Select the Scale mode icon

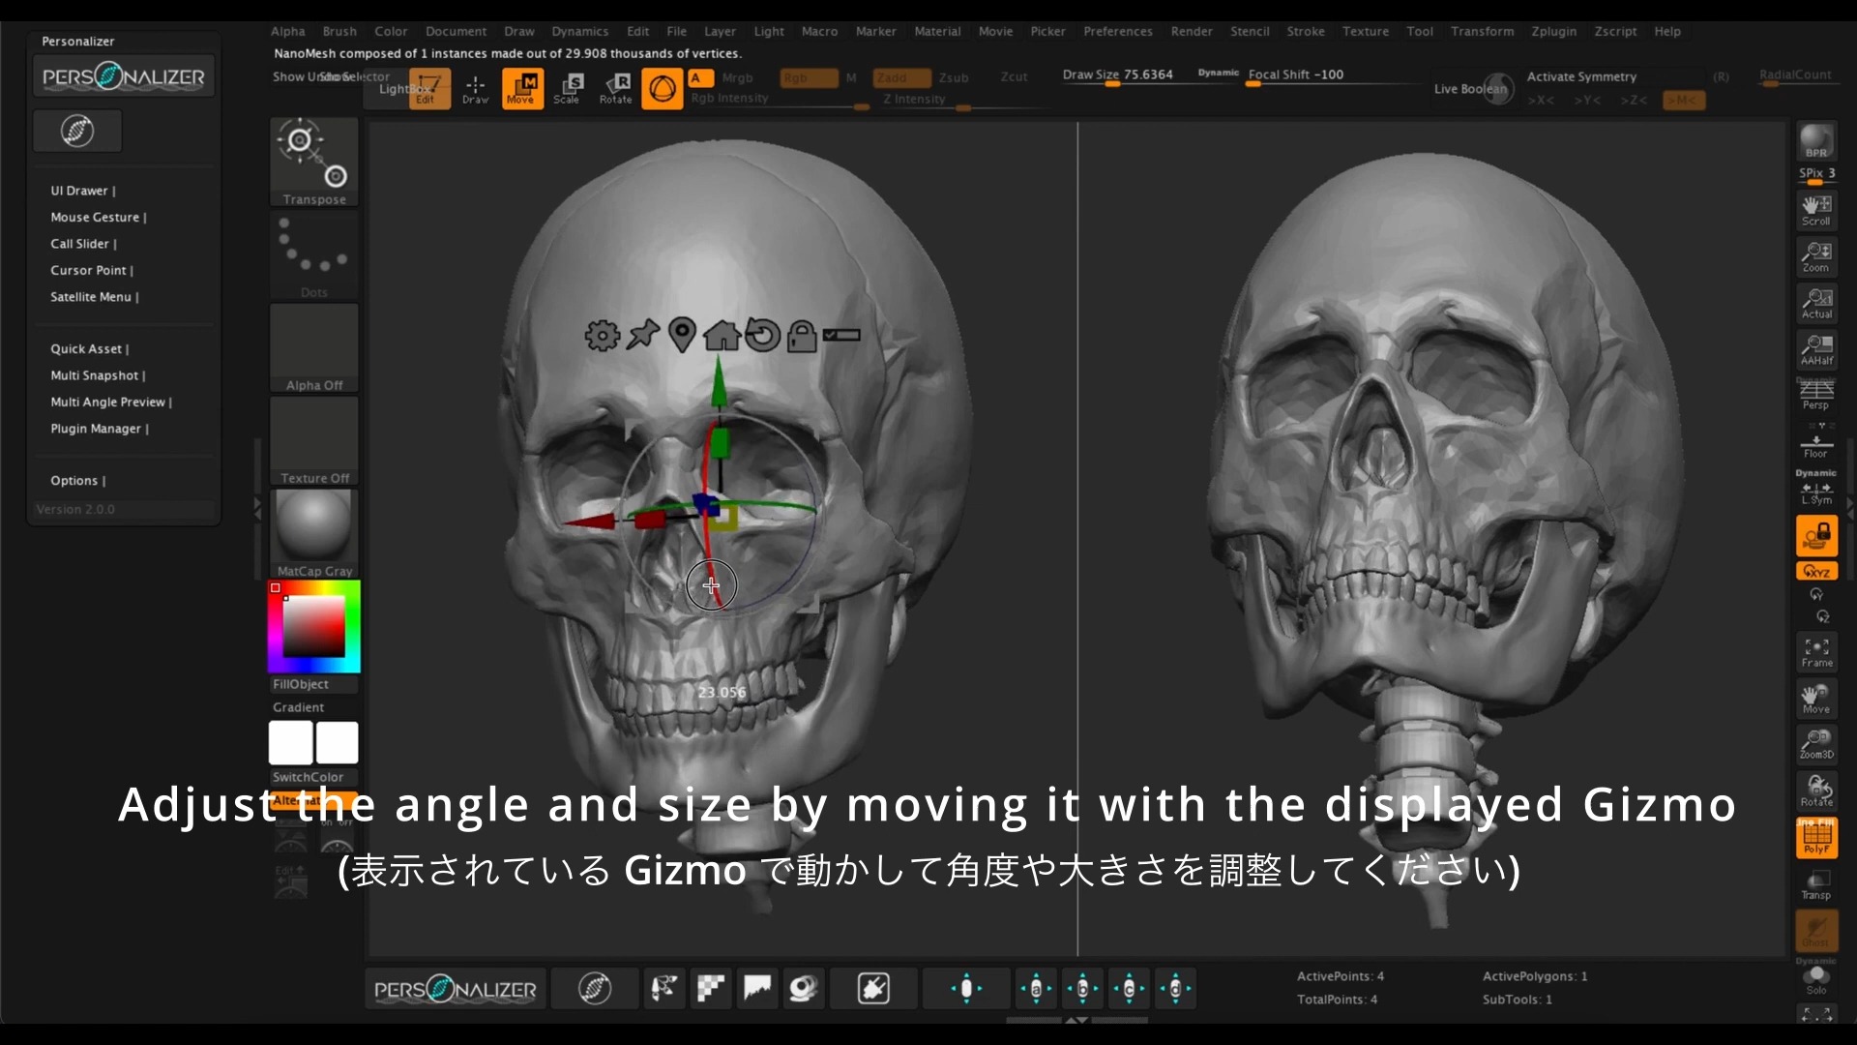[x=570, y=88]
